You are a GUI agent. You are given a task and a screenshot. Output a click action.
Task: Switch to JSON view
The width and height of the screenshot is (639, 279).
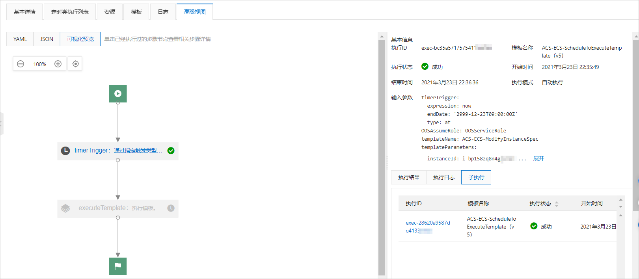click(47, 39)
